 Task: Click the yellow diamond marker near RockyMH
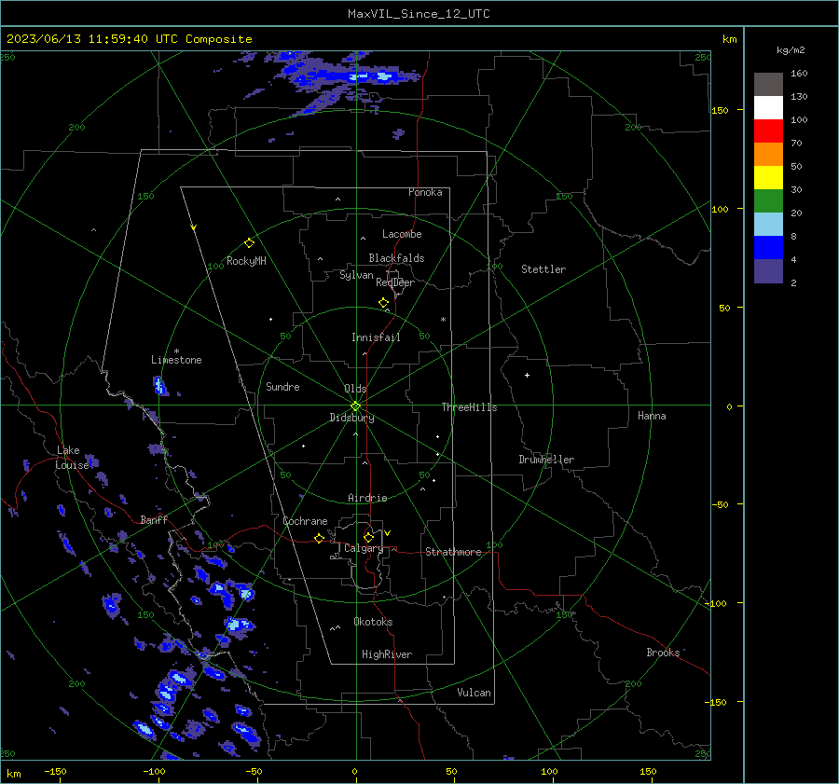tap(249, 243)
